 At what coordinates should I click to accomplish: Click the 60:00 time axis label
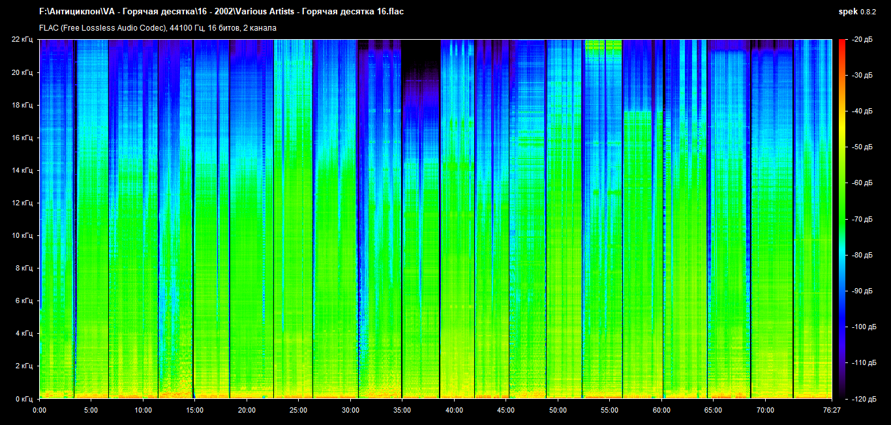tap(661, 411)
